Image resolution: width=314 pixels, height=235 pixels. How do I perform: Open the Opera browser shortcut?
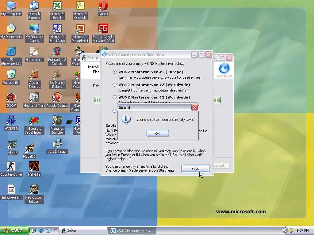103,8
